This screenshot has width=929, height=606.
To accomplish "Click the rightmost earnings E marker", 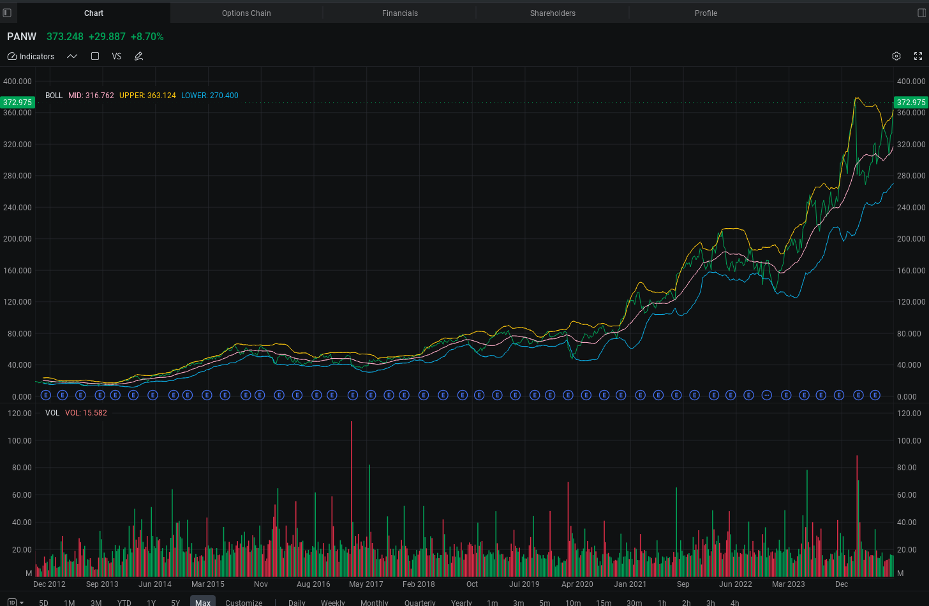I will (875, 395).
